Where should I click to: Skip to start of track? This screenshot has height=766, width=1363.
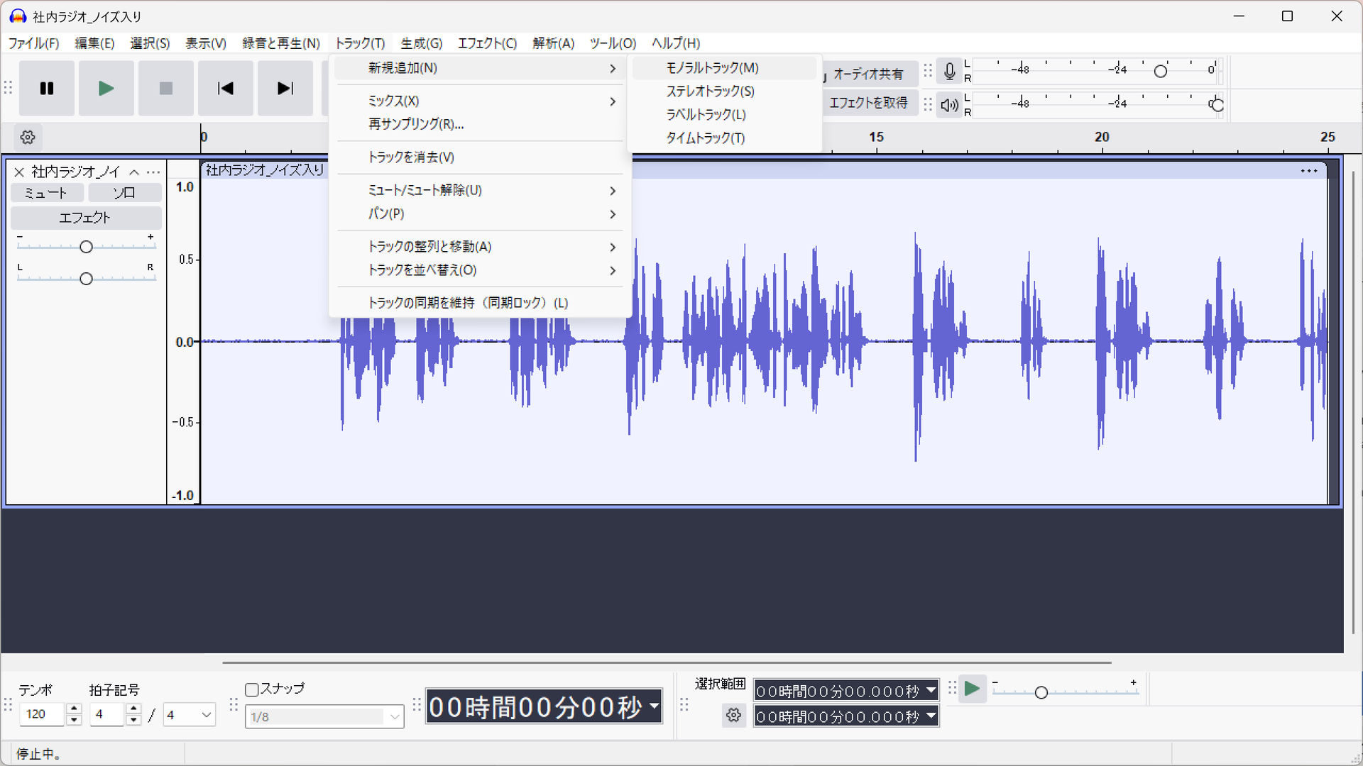click(x=226, y=89)
